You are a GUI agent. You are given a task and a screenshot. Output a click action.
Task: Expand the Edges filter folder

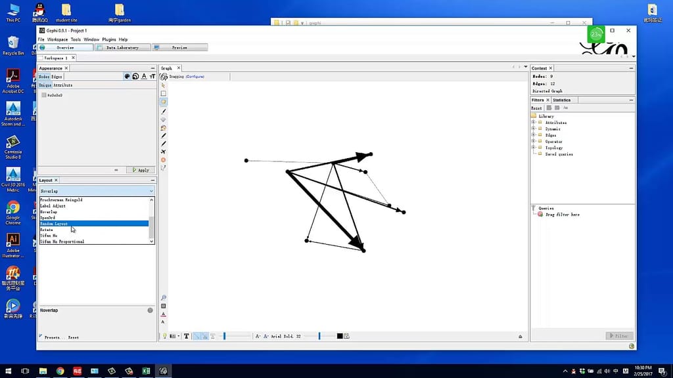coord(534,135)
